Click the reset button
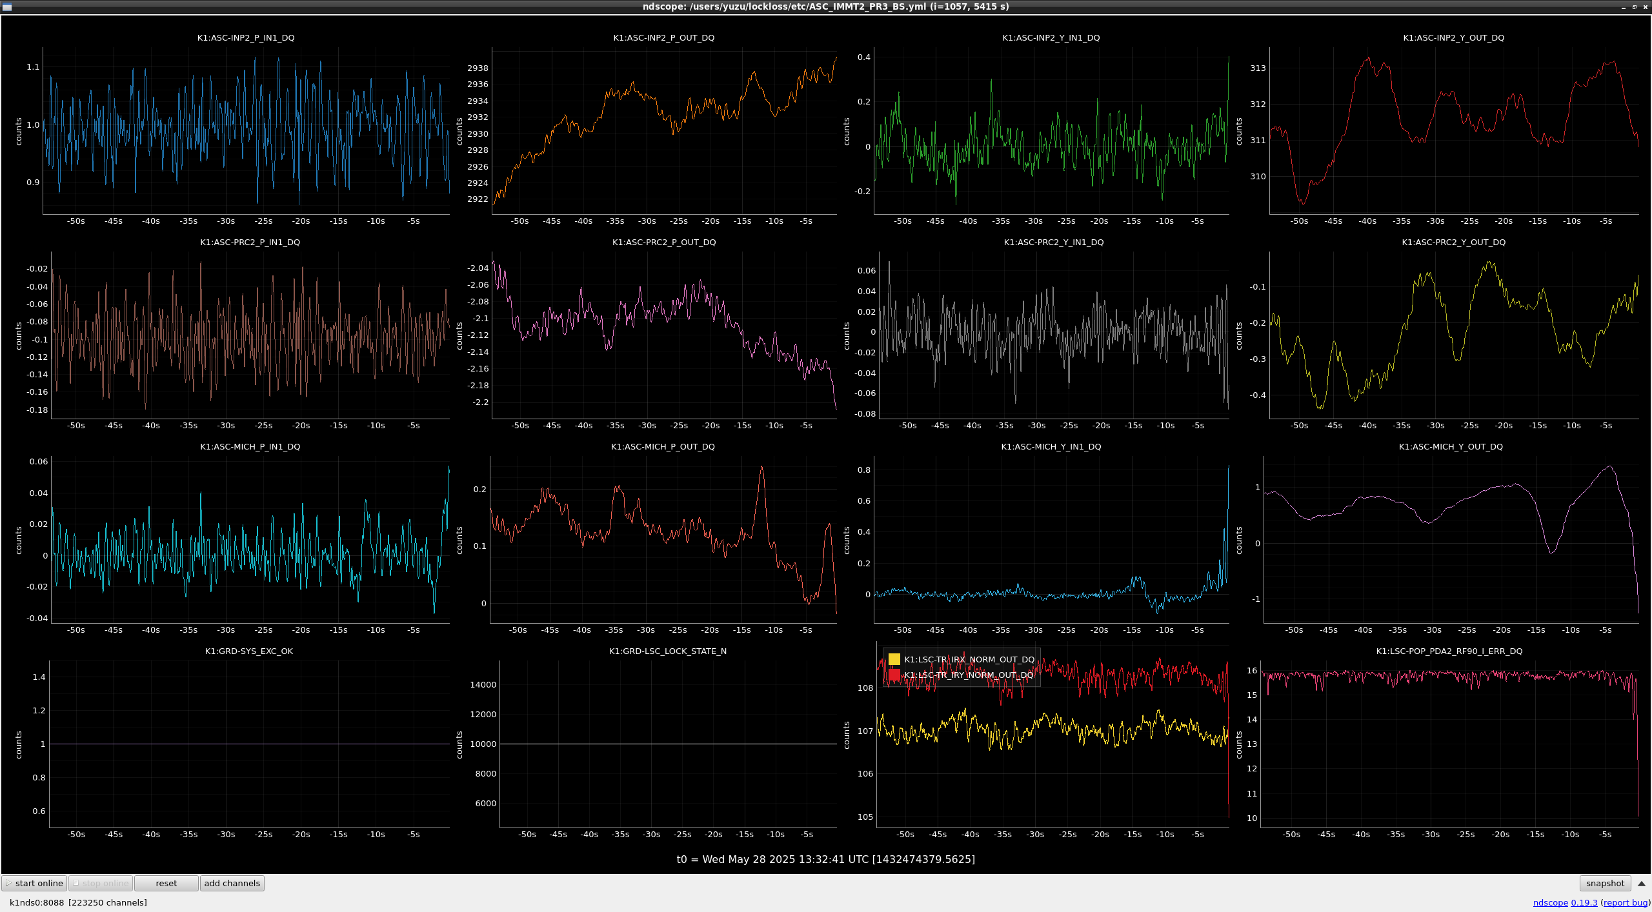The image size is (1652, 912). [x=166, y=883]
